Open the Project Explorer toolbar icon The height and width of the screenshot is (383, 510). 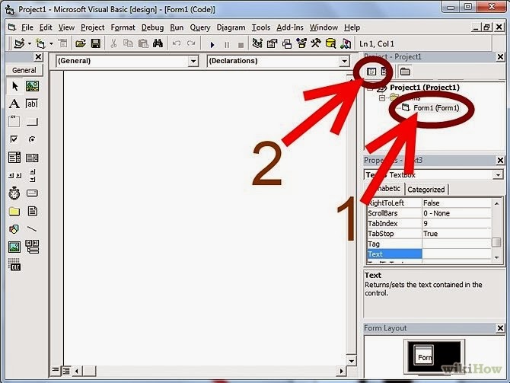pos(257,43)
